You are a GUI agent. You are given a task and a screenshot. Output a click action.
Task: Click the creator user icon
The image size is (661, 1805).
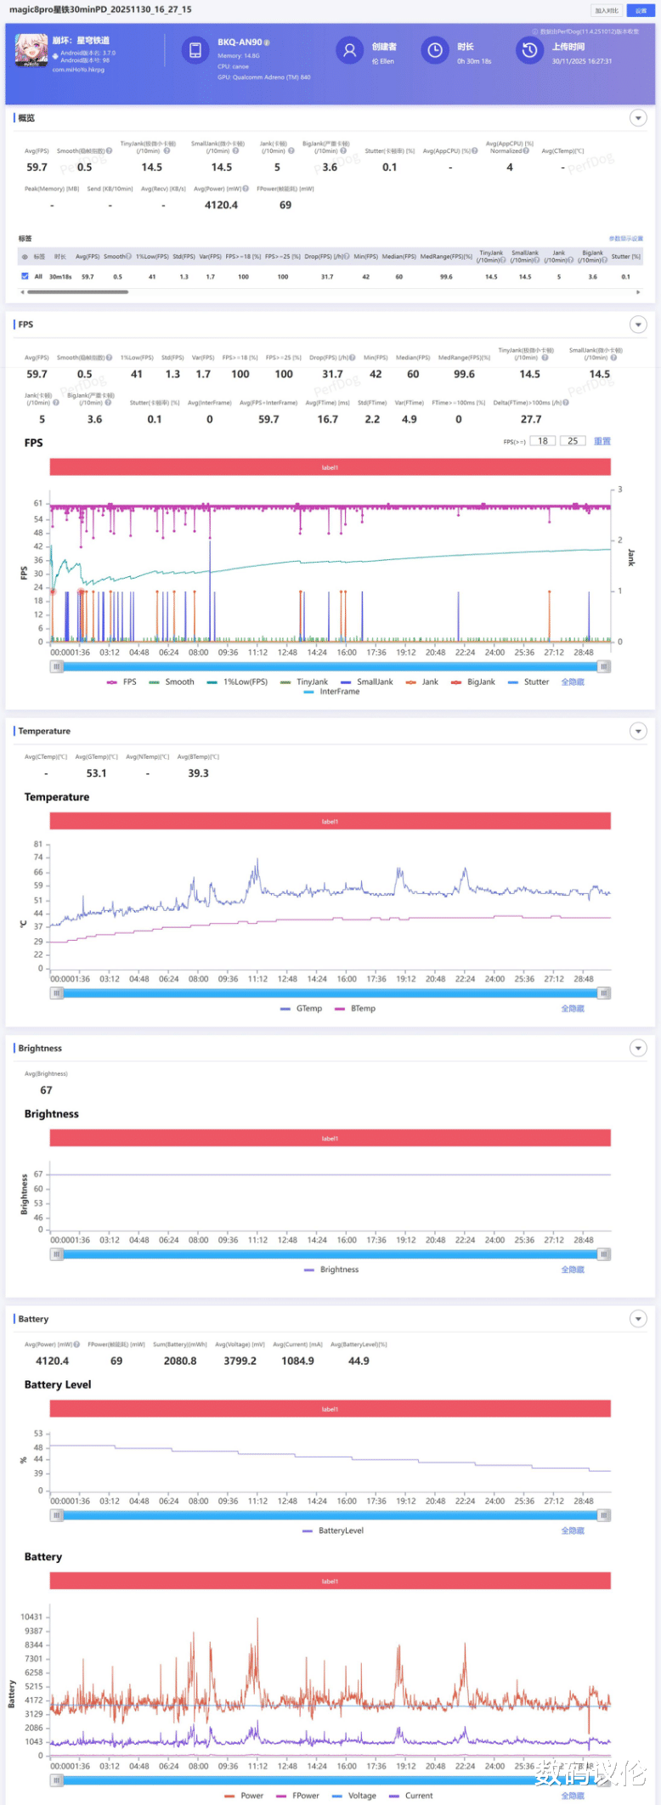348,50
